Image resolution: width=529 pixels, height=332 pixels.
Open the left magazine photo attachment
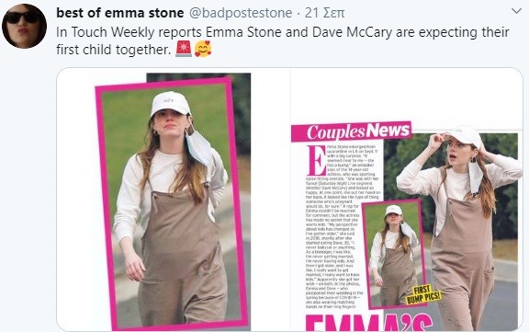coord(173,200)
